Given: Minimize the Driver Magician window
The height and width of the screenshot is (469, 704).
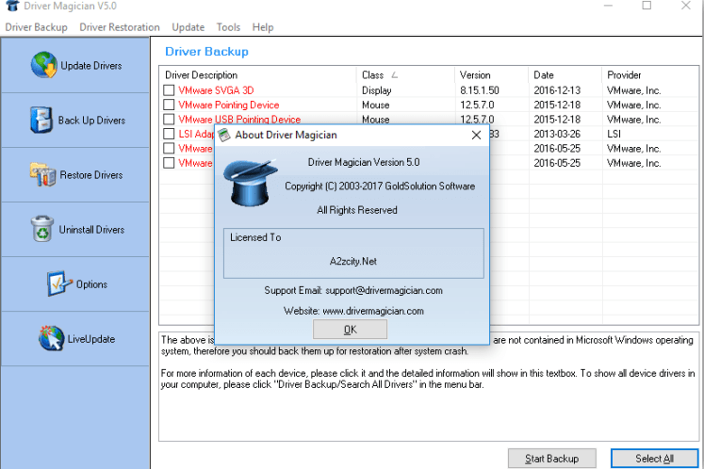Looking at the screenshot, I should (x=608, y=6).
